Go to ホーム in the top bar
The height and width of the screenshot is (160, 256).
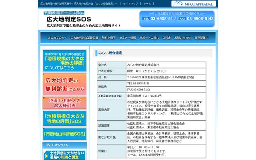tap(147, 4)
